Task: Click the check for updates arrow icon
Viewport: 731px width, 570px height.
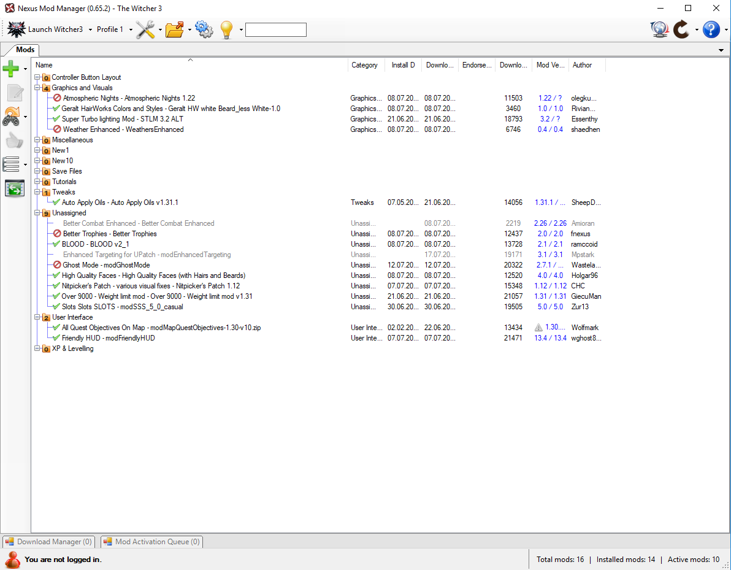Action: pyautogui.click(x=681, y=29)
